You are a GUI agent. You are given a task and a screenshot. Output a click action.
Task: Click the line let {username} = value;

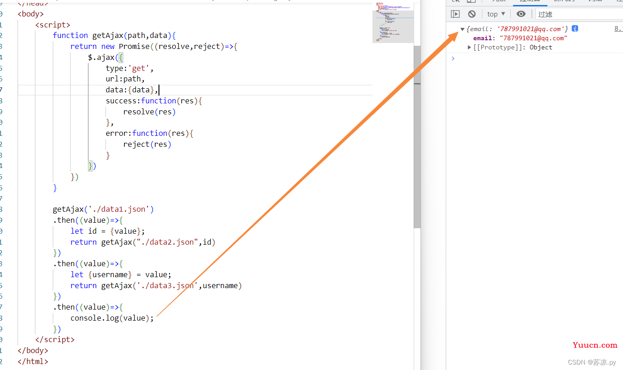[121, 274]
